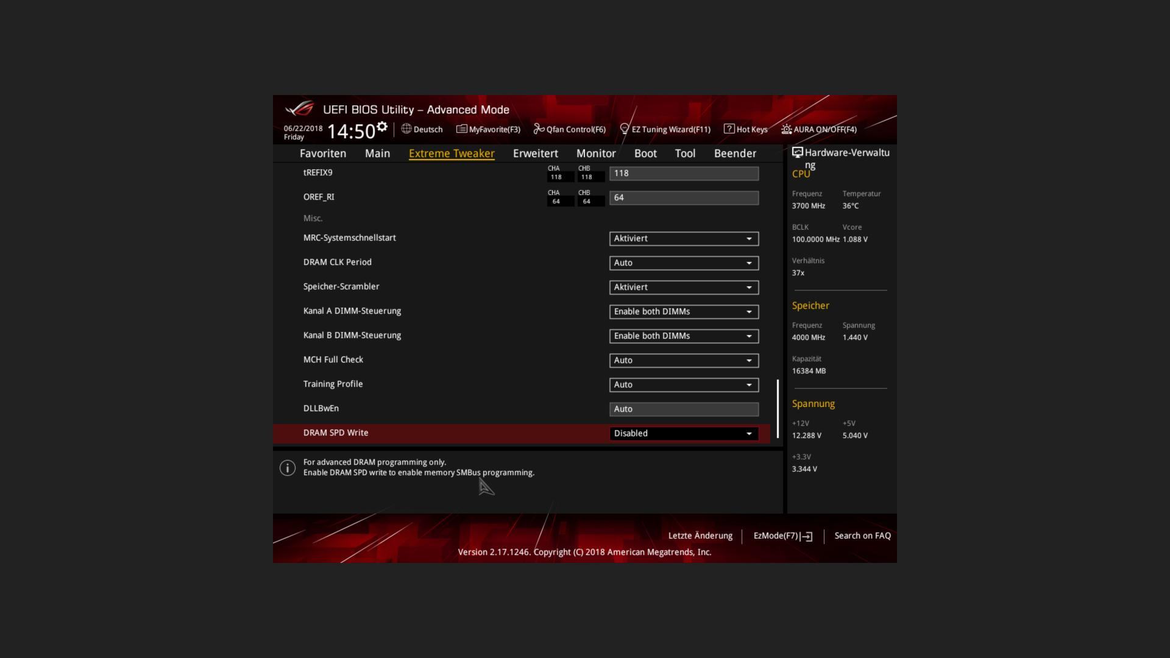Open Kanal B DIMM-Steuerung dropdown

(684, 336)
